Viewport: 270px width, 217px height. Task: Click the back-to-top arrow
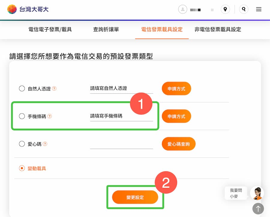[x=258, y=208]
